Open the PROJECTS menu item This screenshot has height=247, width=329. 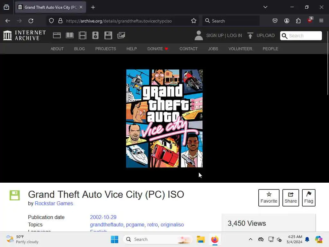[105, 49]
